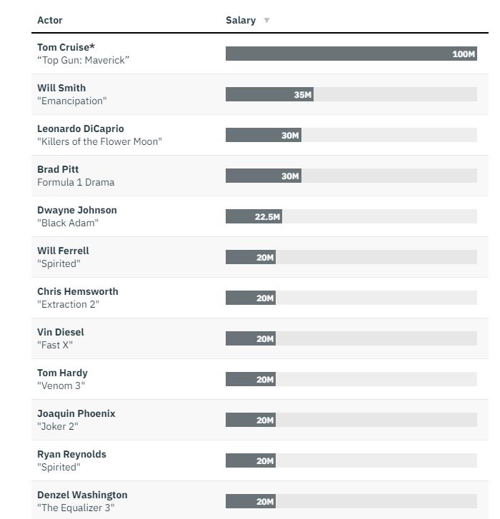Select the Chris Hemsworth name
The width and height of the screenshot is (500, 519).
pyautogui.click(x=78, y=291)
